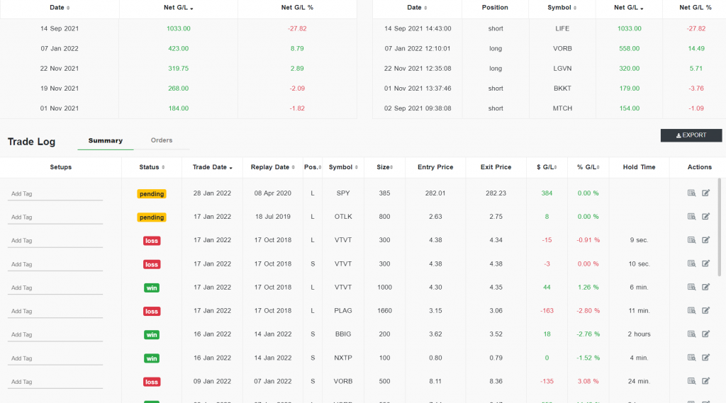View details icon for OTLK trade
This screenshot has width=726, height=403.
[x=691, y=217]
